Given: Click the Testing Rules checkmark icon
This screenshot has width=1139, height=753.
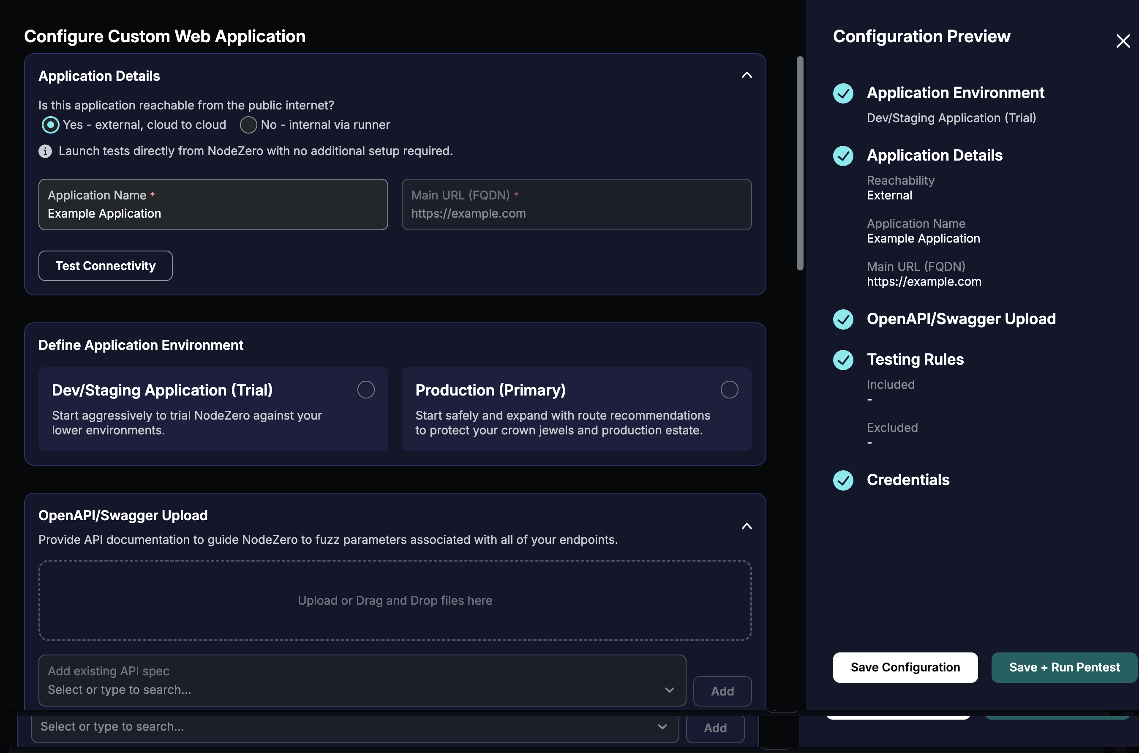Looking at the screenshot, I should click(843, 360).
